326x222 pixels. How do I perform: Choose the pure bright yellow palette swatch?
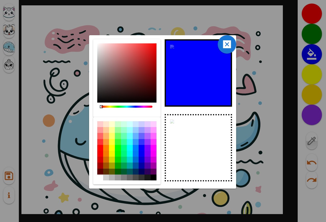(x=112, y=148)
